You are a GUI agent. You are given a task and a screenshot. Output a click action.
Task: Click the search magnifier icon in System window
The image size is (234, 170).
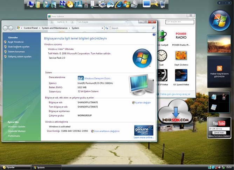pos(153,28)
